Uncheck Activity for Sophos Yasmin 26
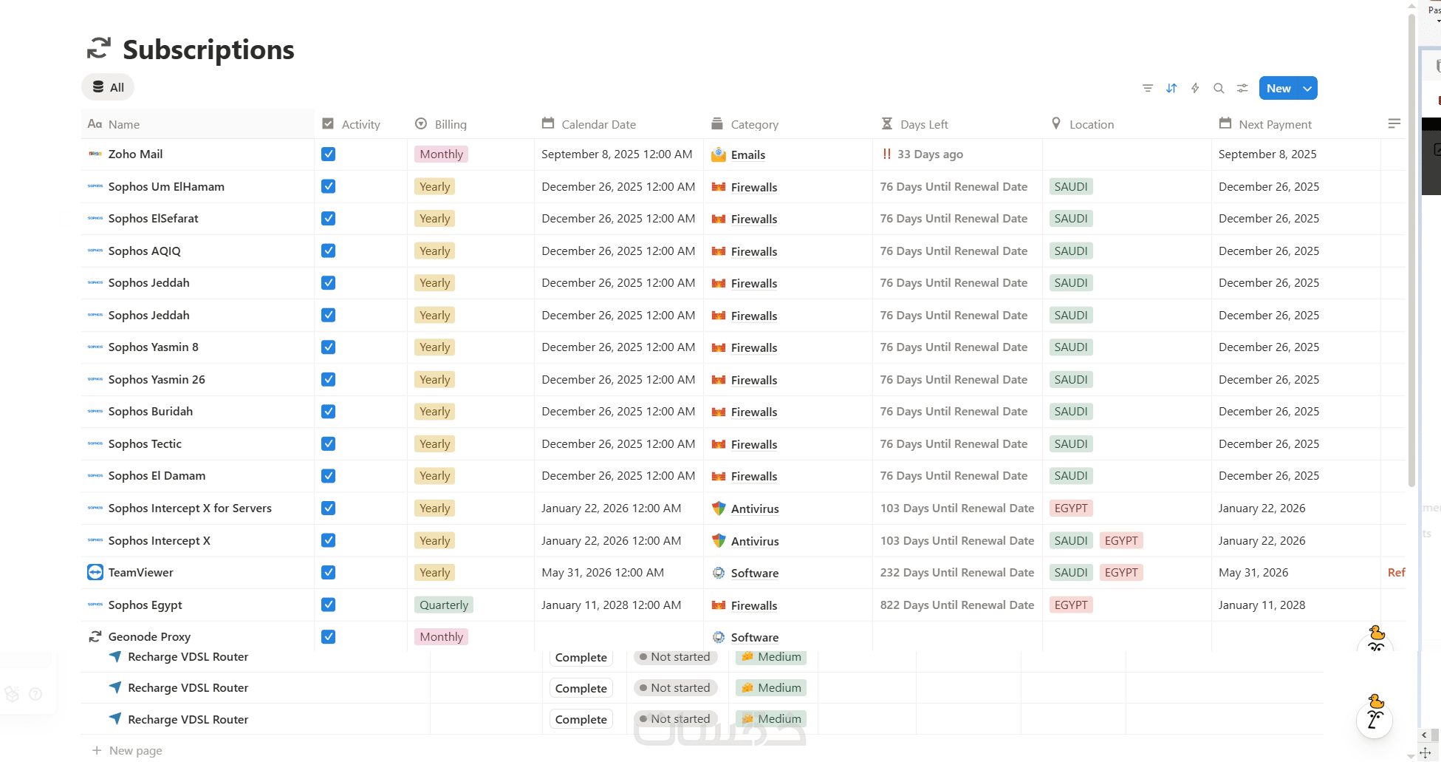 pos(329,379)
